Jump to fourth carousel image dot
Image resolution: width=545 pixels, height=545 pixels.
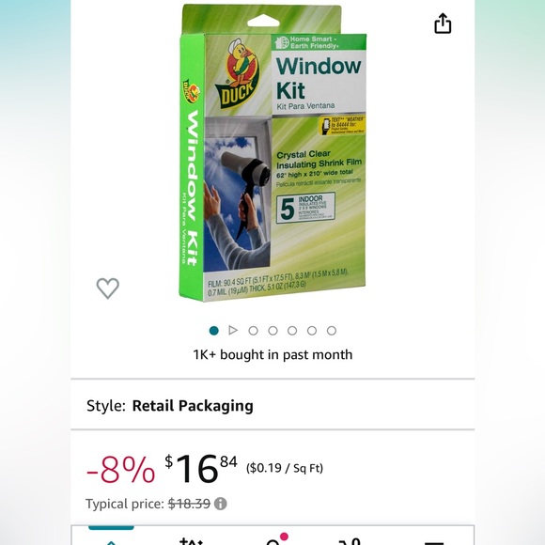272,331
